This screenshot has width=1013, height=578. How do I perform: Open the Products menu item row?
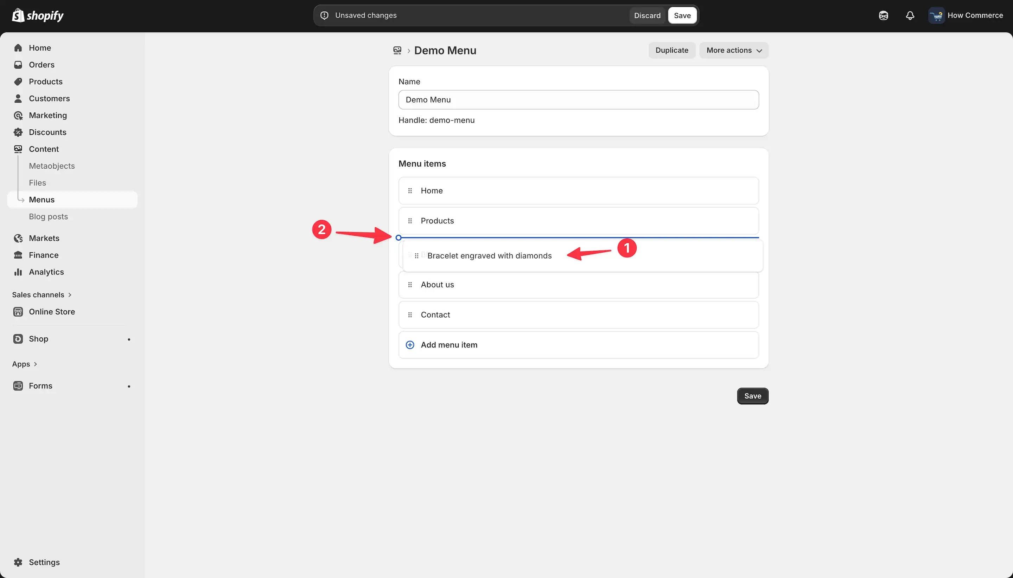click(x=578, y=221)
